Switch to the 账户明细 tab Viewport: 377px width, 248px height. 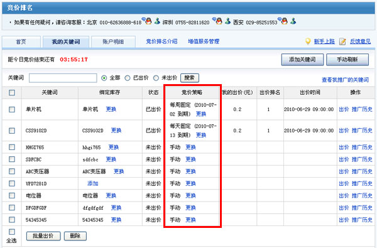113,42
